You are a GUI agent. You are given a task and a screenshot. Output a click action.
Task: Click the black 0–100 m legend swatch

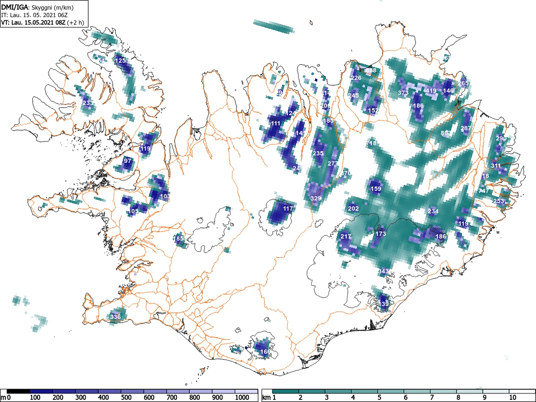[x=18, y=391]
